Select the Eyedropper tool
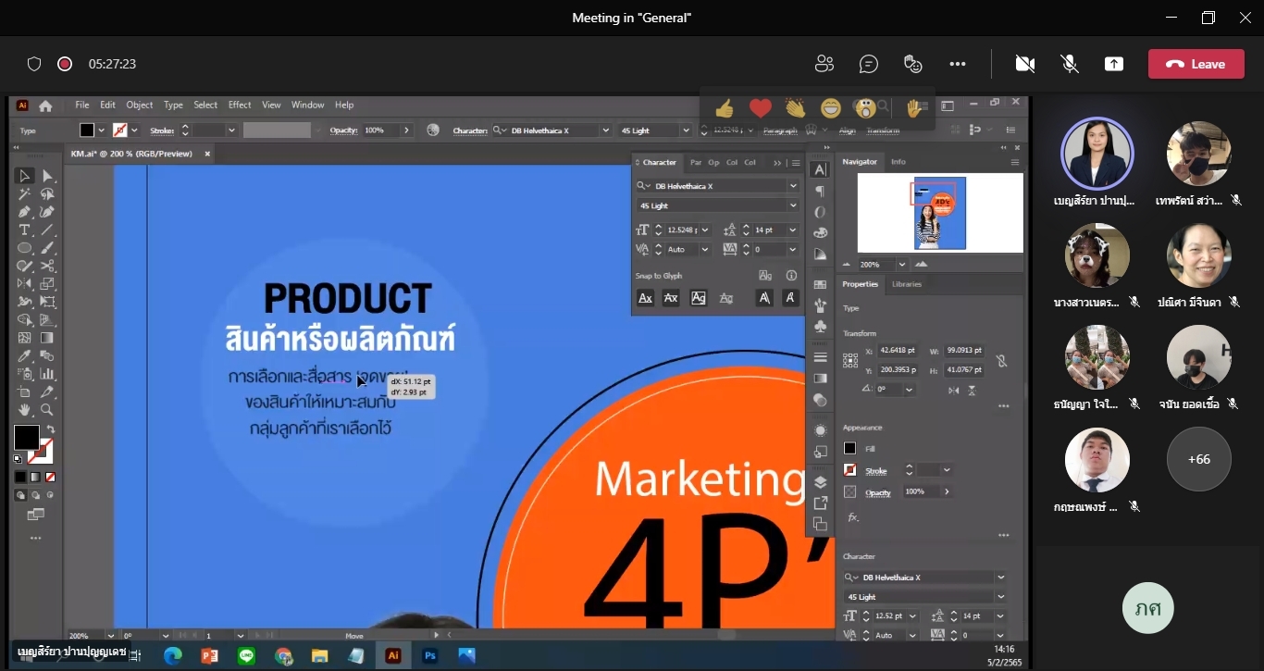Viewport: 1264px width, 671px height. point(25,355)
